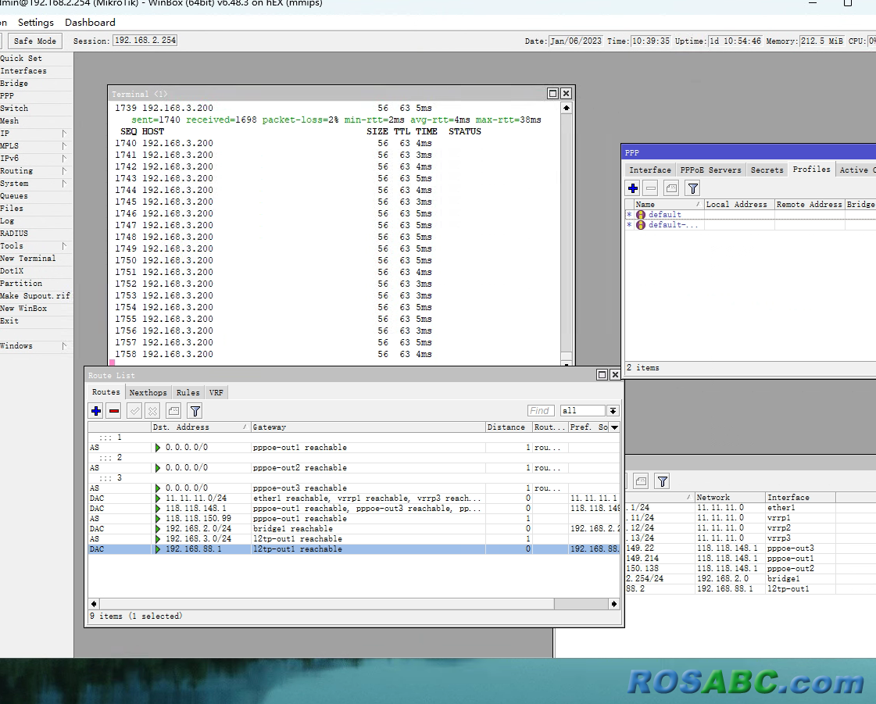The image size is (876, 704).
Task: Sort routes by Distance column header
Action: coord(509,427)
